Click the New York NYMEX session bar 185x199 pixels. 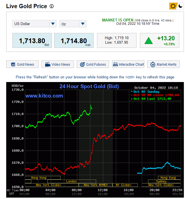click(96, 185)
